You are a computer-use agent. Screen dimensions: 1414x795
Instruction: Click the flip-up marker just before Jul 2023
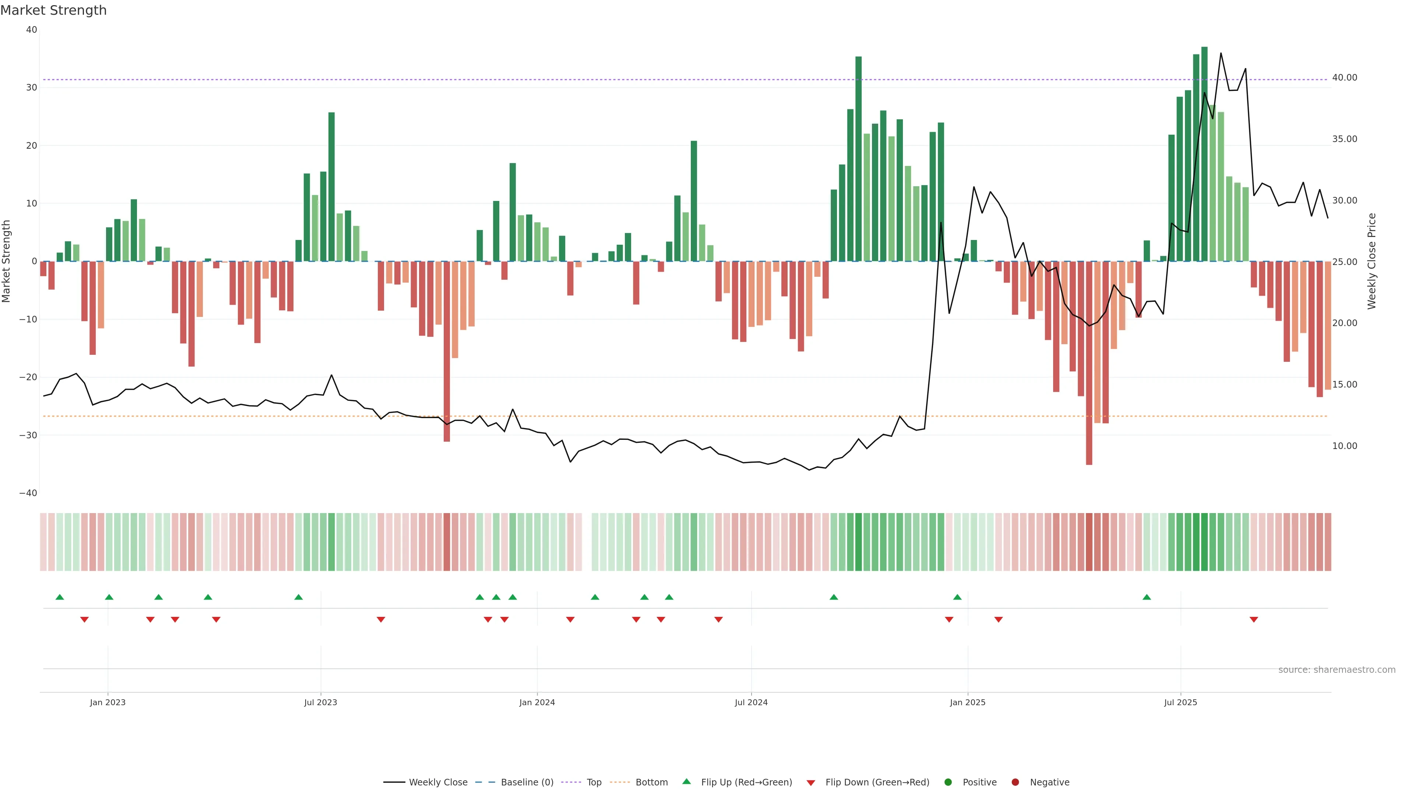299,597
